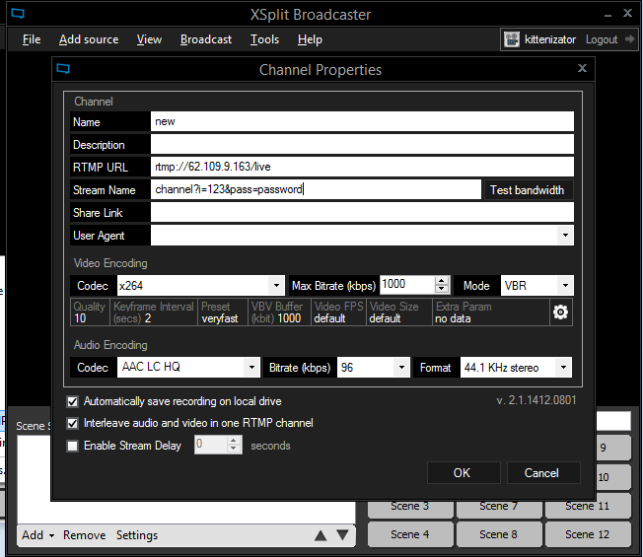Toggle automatically save recording on local drive

(x=72, y=402)
